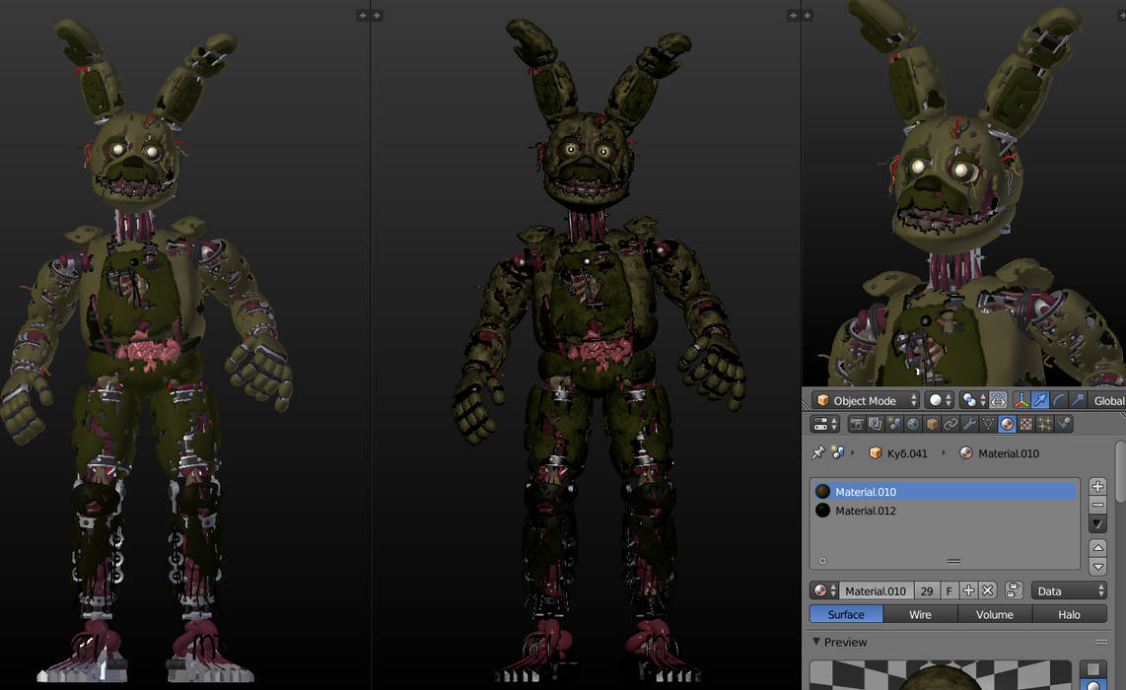Create new material with plus icon

coord(968,590)
